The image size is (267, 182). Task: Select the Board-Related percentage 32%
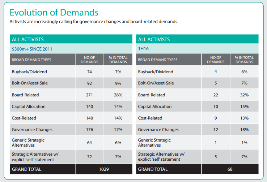pos(245,95)
